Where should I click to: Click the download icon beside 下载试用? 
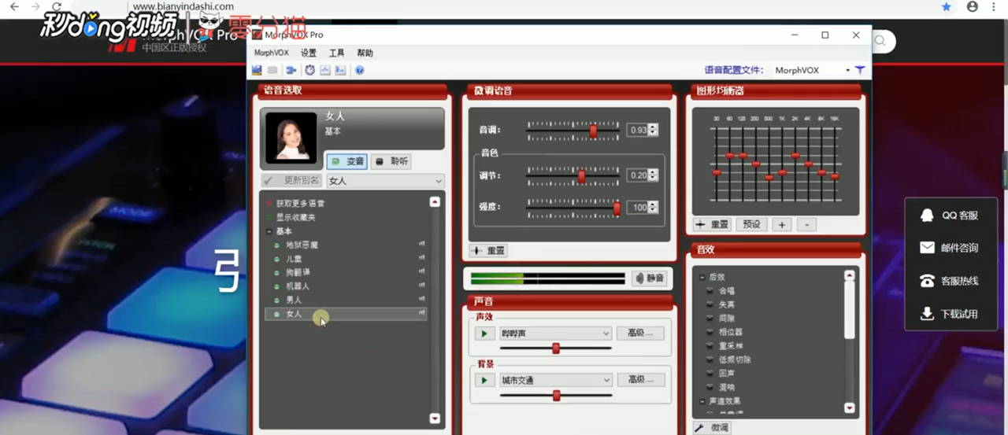[x=927, y=314]
